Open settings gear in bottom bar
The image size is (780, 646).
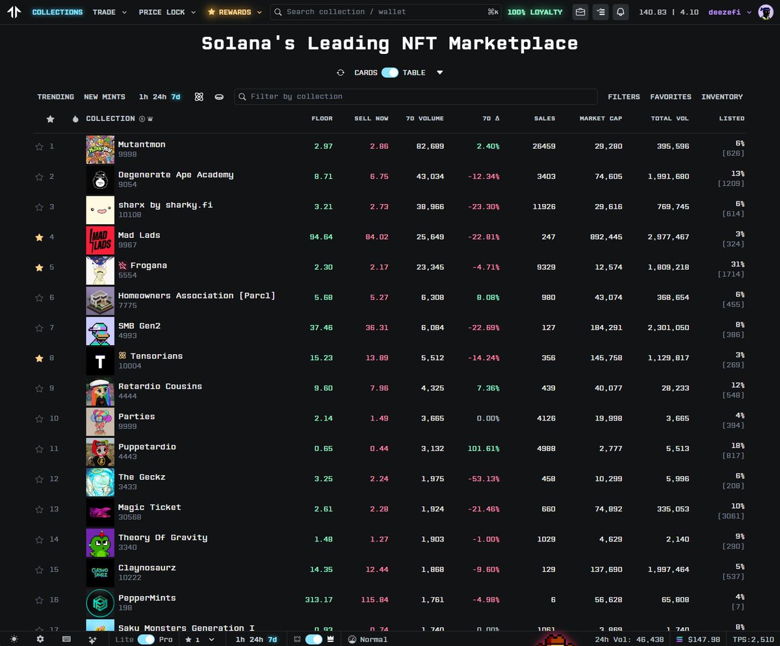pos(40,640)
